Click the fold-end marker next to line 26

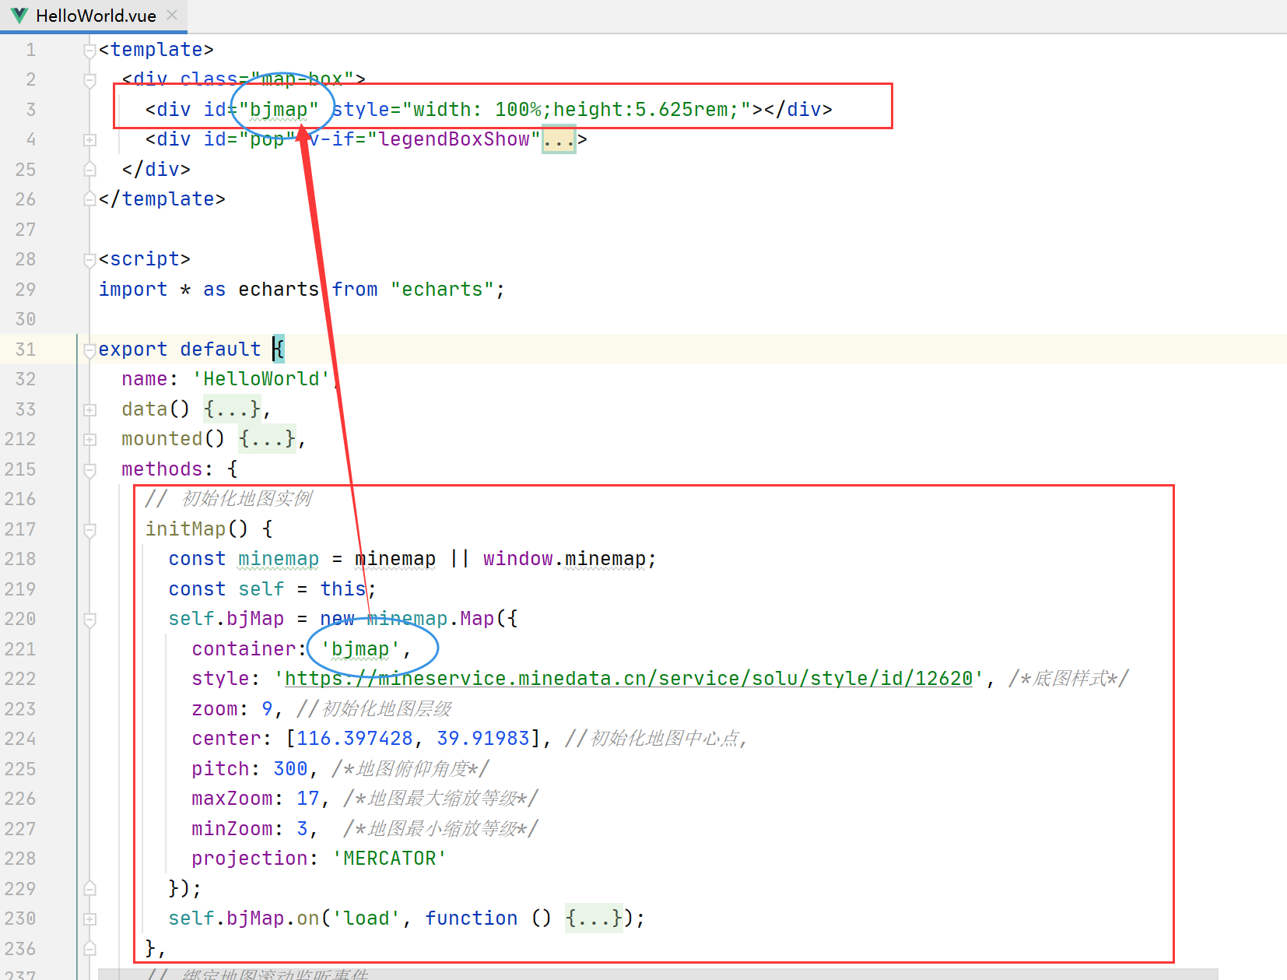(89, 198)
